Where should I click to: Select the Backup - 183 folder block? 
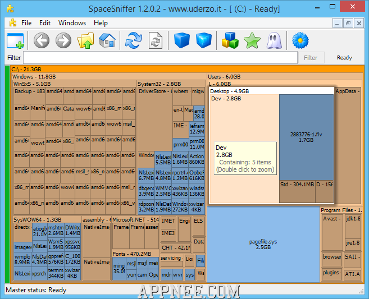[30, 96]
